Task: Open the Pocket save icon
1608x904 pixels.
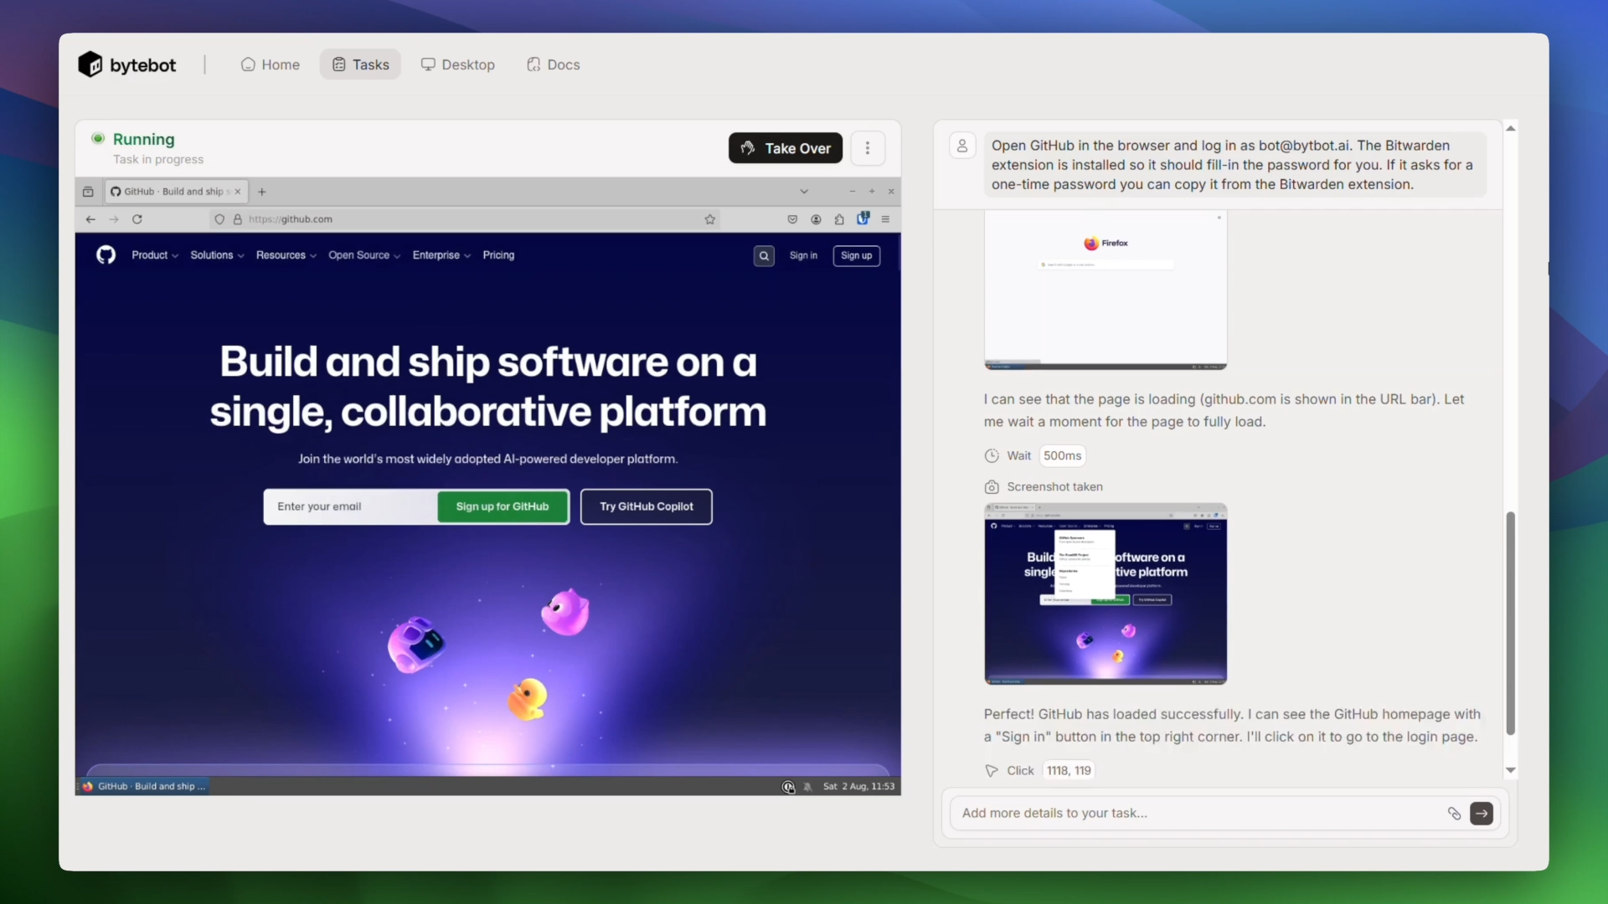Action: (792, 219)
